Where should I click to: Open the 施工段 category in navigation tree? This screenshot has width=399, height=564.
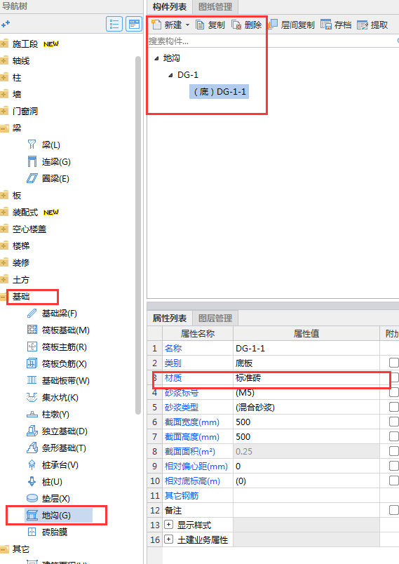(25, 44)
